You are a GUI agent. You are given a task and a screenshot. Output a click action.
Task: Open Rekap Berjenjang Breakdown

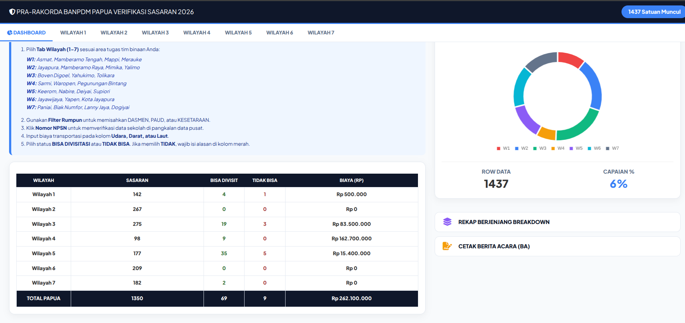coord(504,222)
